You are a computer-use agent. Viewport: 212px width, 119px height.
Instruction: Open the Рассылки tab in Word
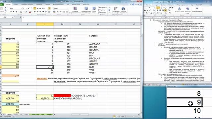point(171,5)
